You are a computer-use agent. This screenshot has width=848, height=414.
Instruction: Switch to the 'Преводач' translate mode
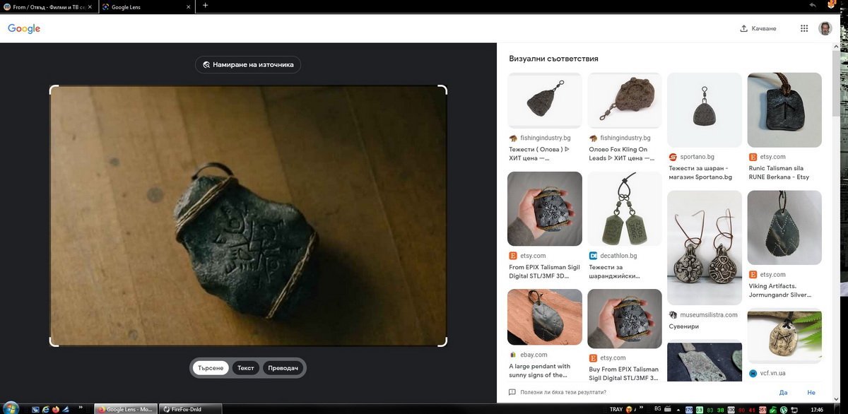tap(283, 368)
